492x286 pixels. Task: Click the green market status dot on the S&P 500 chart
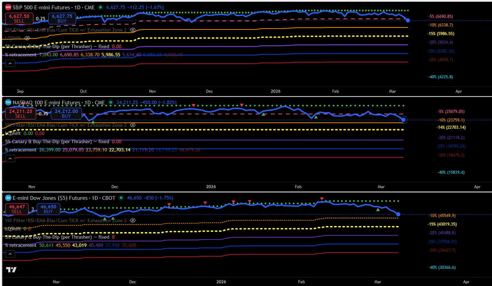[101, 7]
